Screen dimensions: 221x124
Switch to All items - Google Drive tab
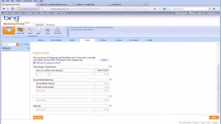coord(91,4)
